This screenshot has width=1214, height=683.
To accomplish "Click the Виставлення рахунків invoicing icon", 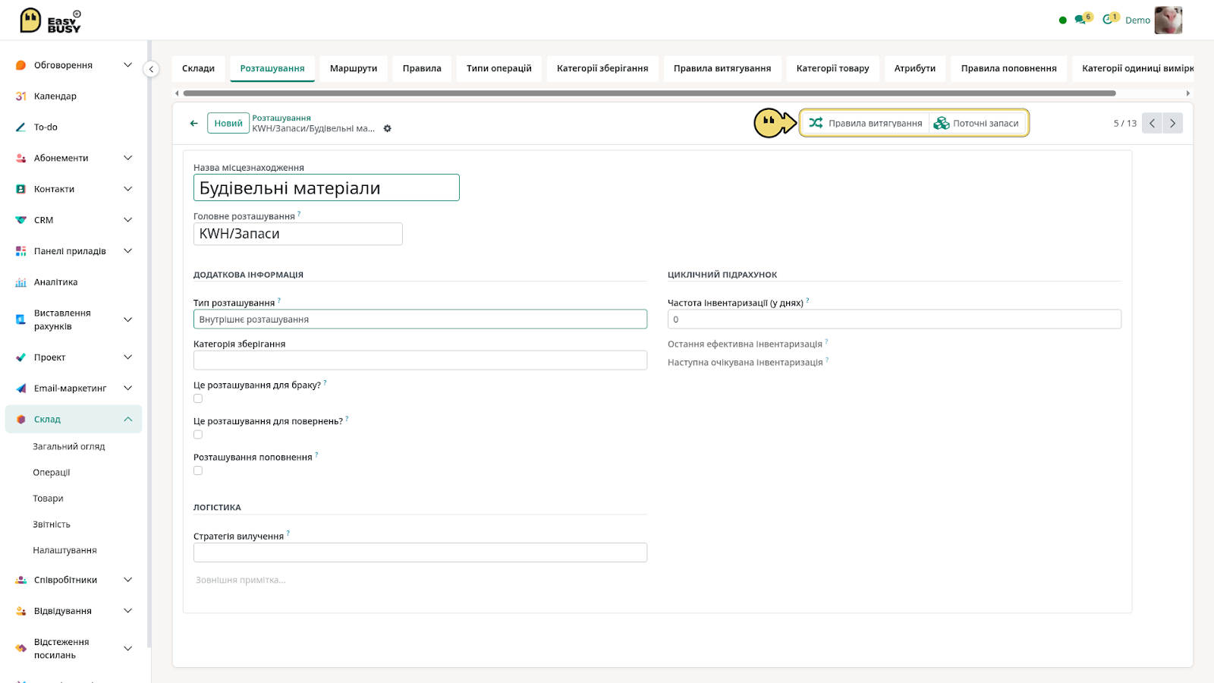I will [21, 319].
